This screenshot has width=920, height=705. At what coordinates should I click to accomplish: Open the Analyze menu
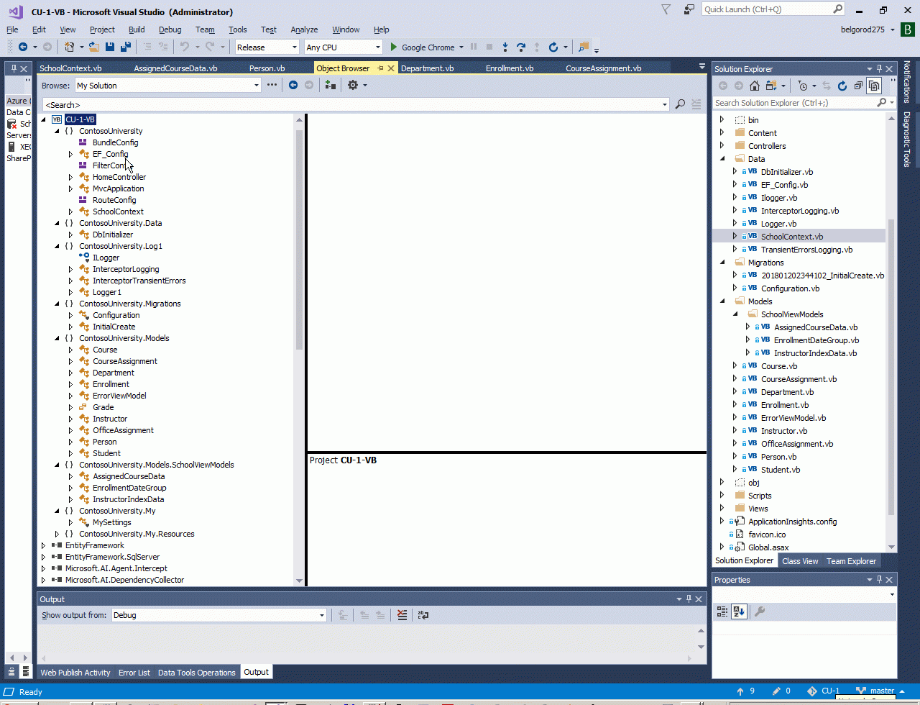304,29
